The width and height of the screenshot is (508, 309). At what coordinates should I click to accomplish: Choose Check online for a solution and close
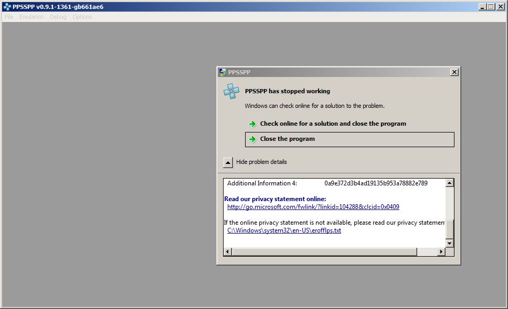coord(333,124)
